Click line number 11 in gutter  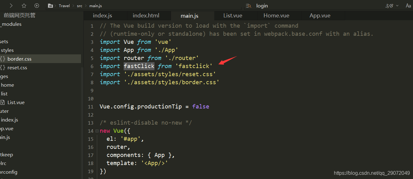coord(91,107)
